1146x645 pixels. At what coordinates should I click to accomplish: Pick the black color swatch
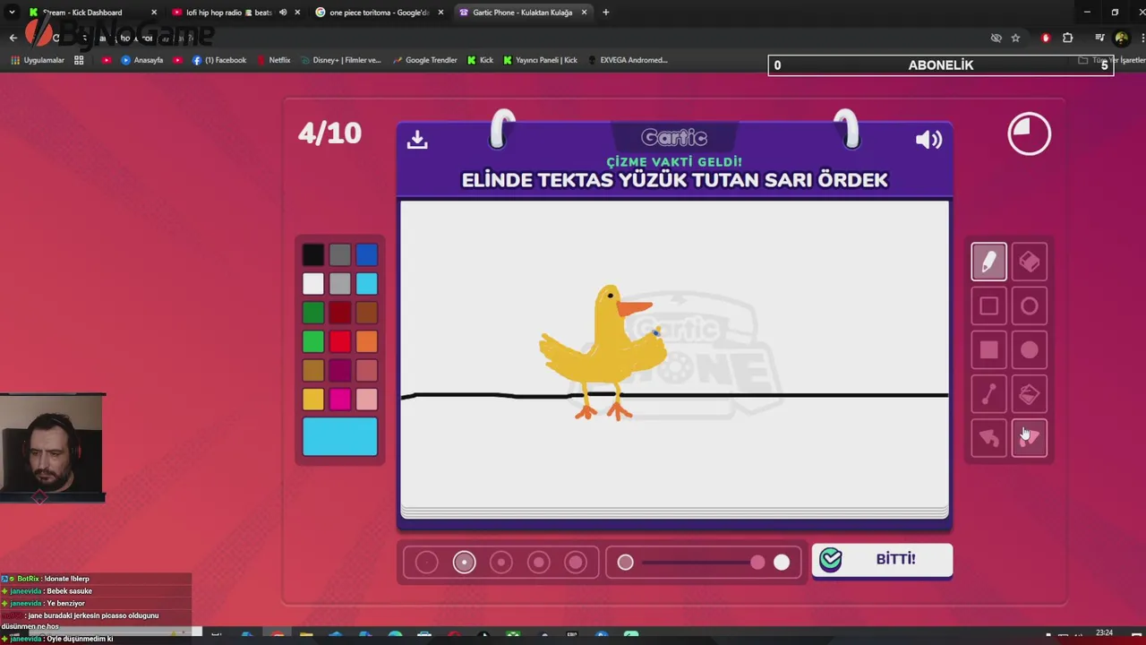[312, 255]
